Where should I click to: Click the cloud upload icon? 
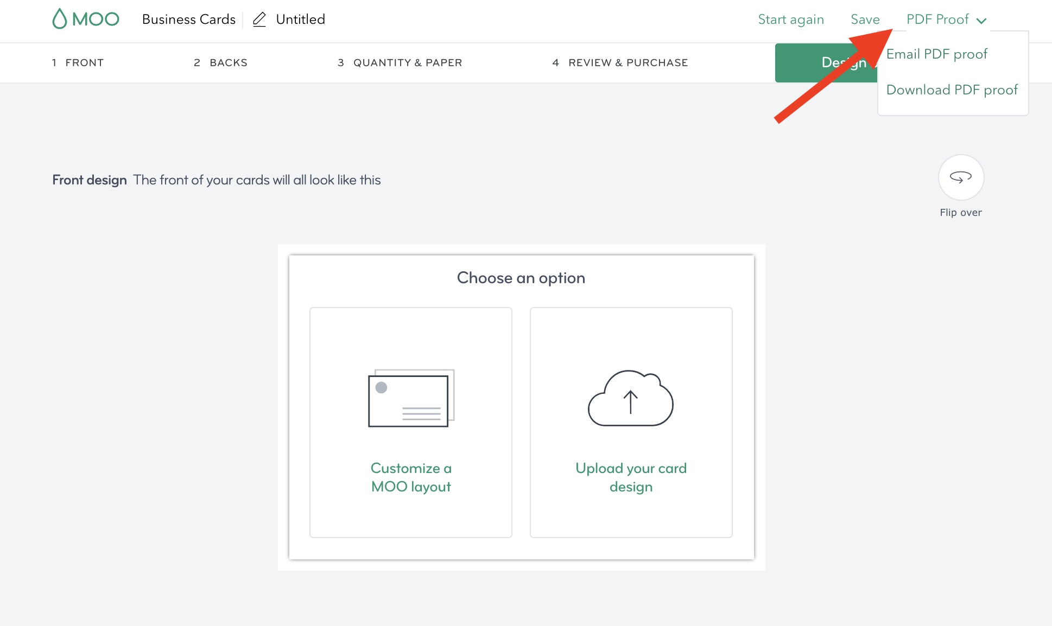tap(630, 399)
